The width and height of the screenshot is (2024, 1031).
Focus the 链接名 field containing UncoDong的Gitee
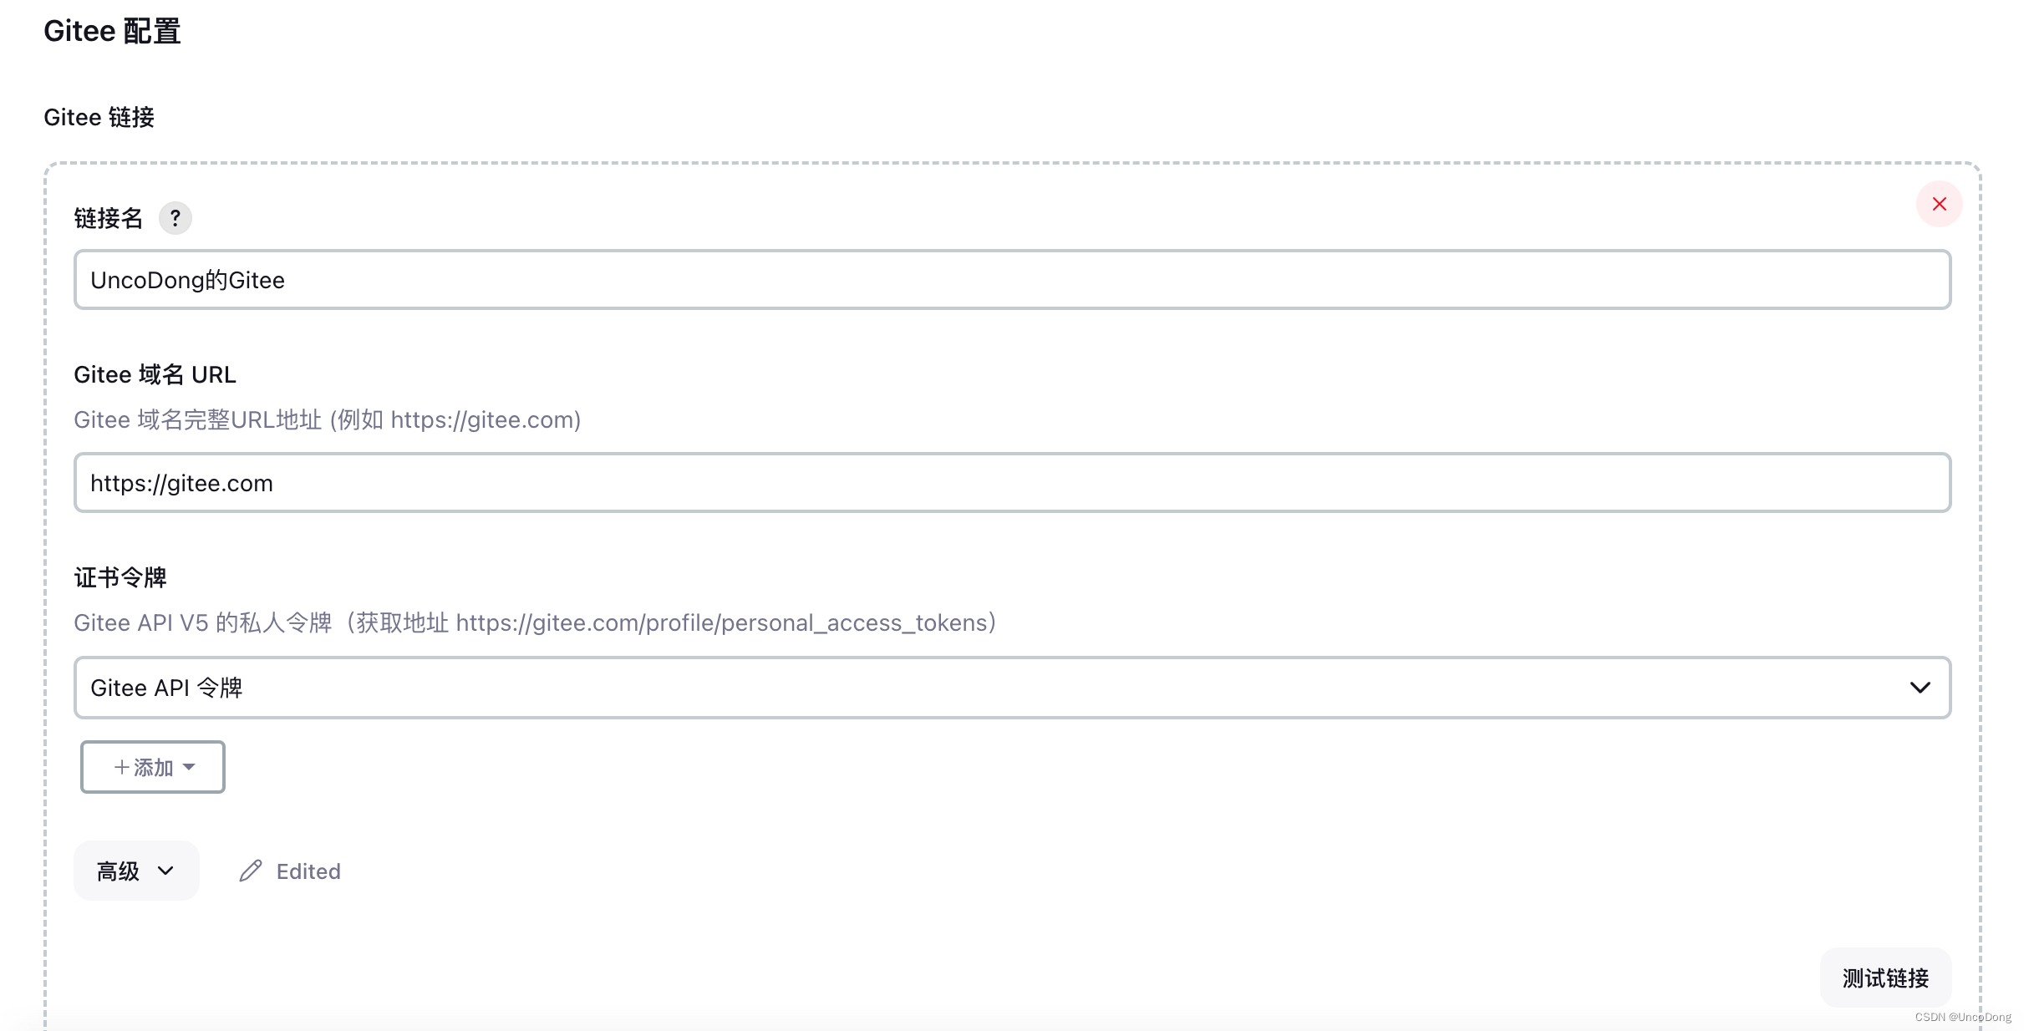[1012, 280]
